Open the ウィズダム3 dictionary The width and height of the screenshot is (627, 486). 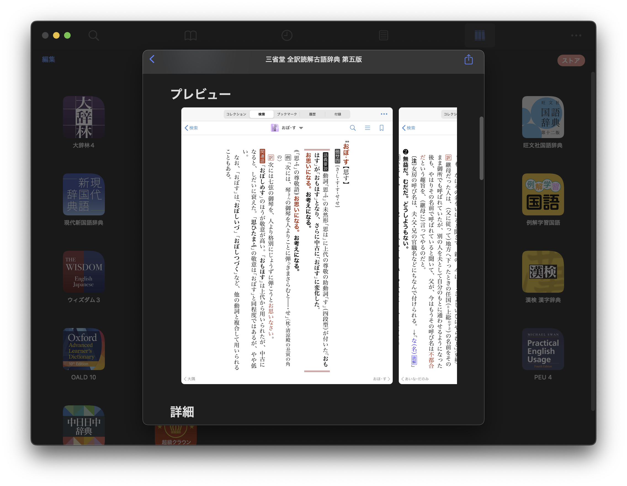pyautogui.click(x=84, y=272)
